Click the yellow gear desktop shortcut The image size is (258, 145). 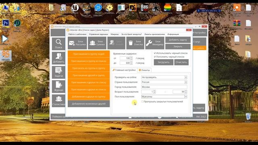pyautogui.click(x=110, y=8)
